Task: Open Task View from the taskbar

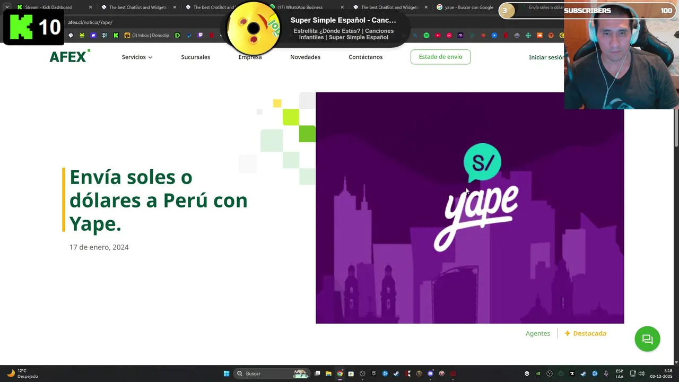Action: pyautogui.click(x=317, y=374)
